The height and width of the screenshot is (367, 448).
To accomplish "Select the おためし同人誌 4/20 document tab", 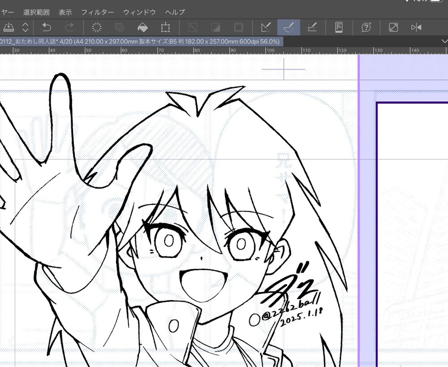I will point(142,42).
